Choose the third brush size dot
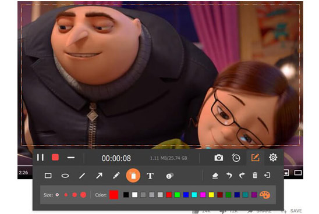Viewport: 319px width, 214px height. coord(75,195)
